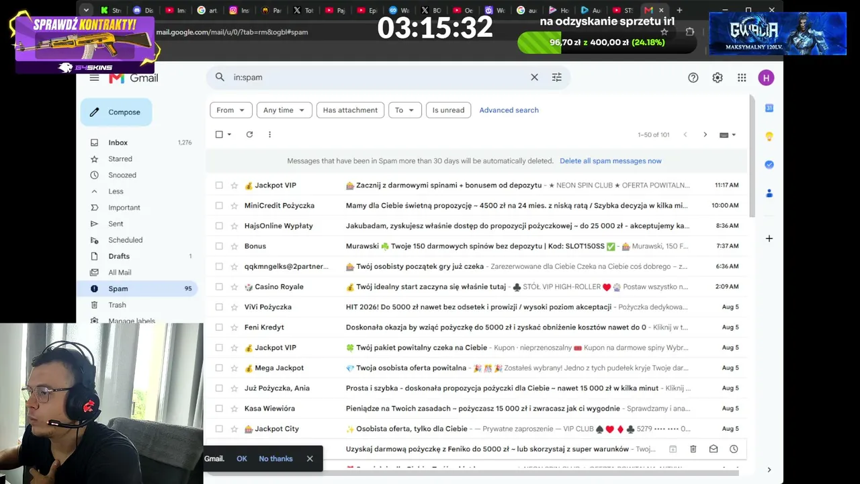This screenshot has width=860, height=484.
Task: Clear the in:spam search query
Action: point(534,77)
